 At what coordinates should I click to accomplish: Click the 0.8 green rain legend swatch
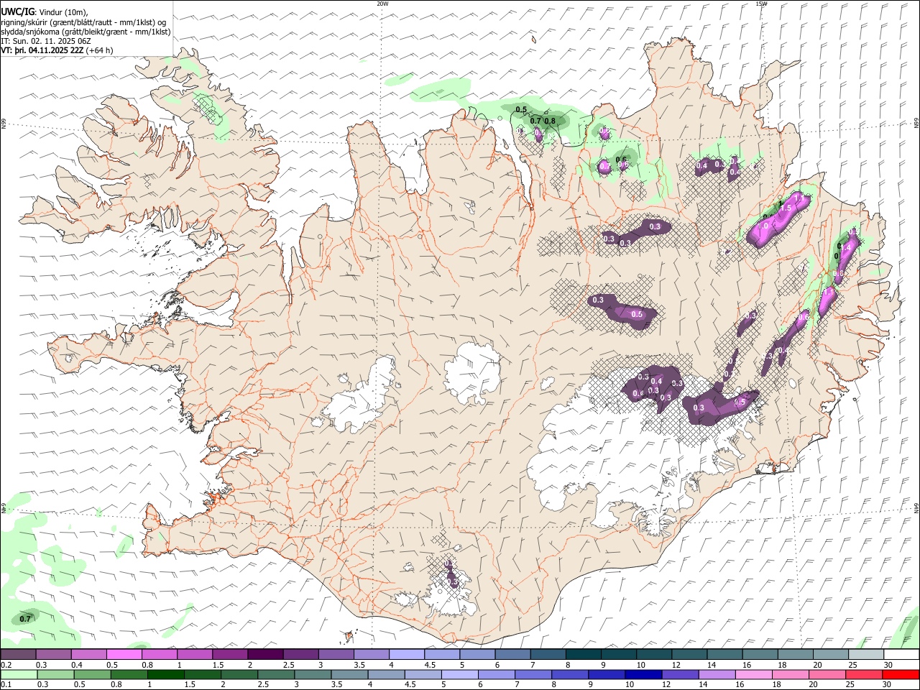coord(129,674)
